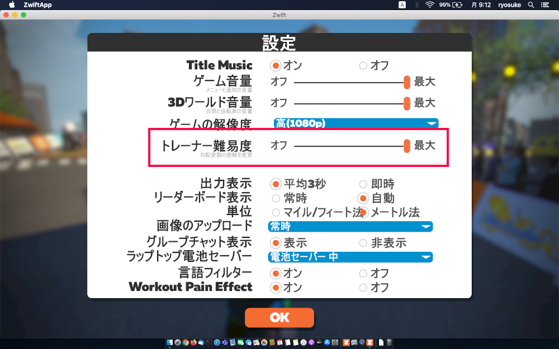Turn Title Music オフ
559x349 pixels.
pos(363,65)
